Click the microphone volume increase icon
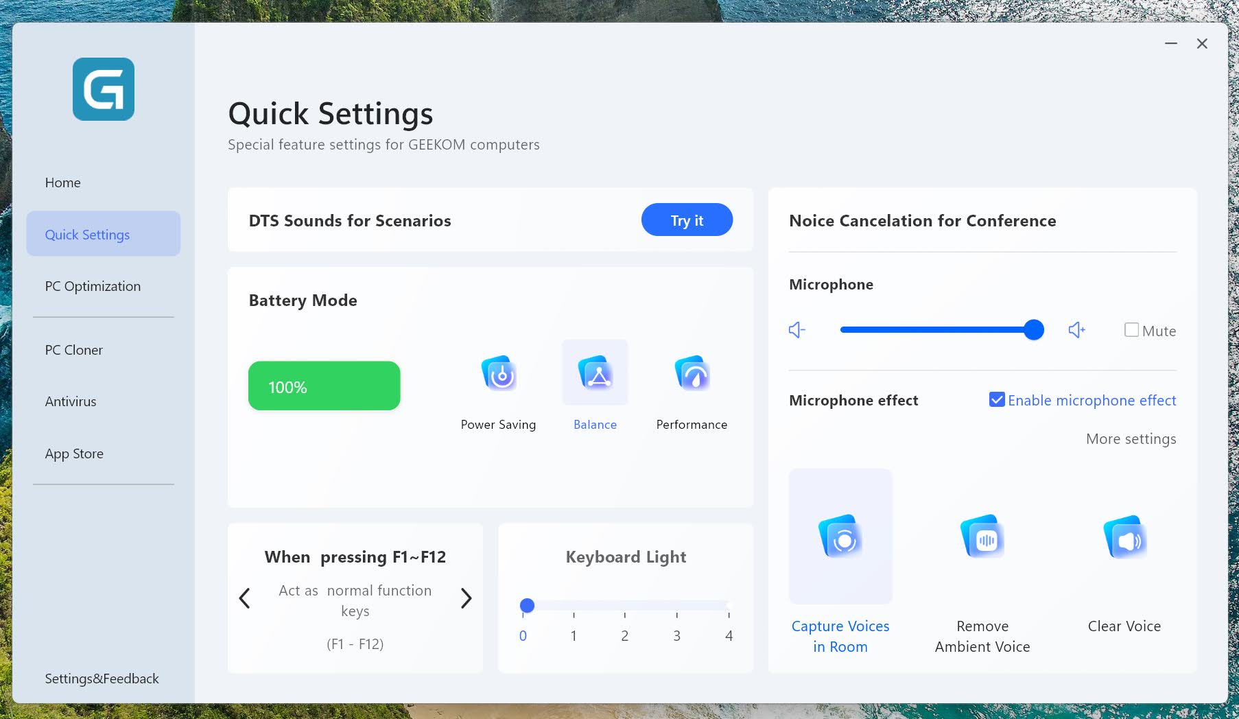1239x719 pixels. pos(1076,330)
